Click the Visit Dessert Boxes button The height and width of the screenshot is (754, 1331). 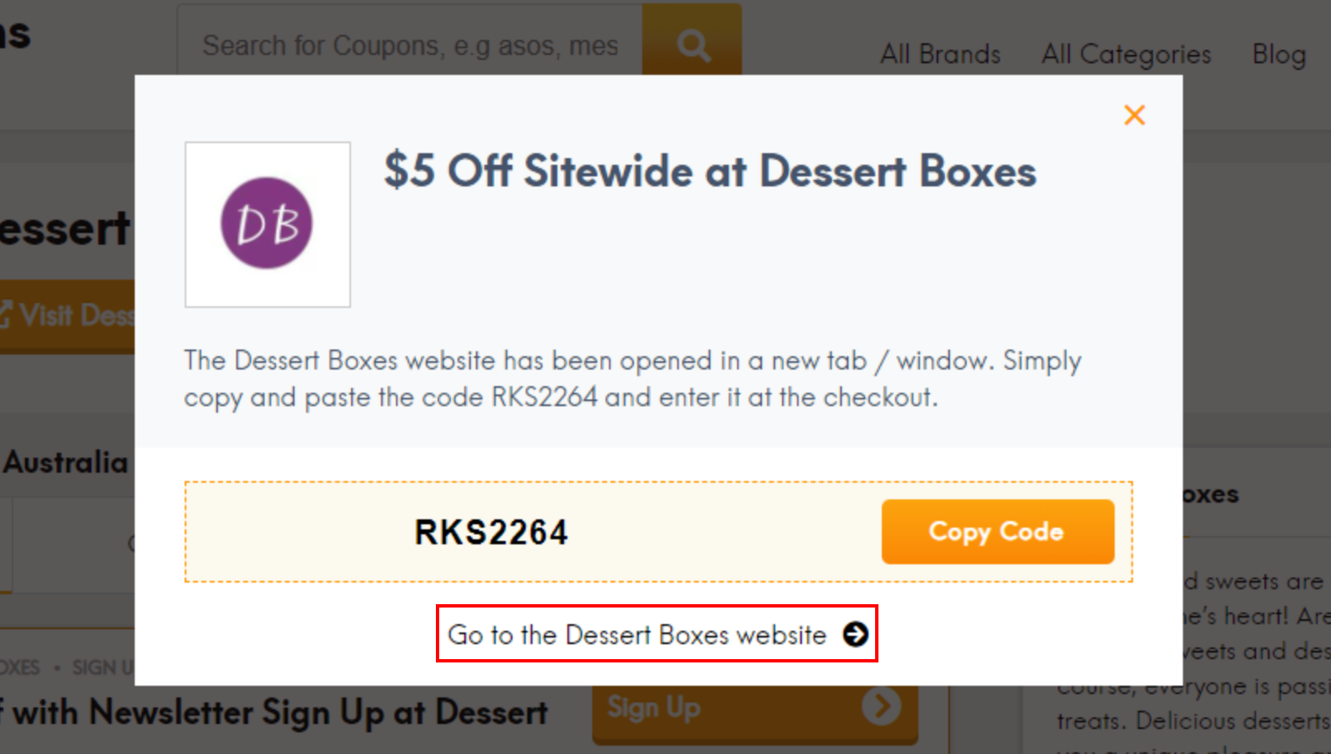(x=67, y=315)
